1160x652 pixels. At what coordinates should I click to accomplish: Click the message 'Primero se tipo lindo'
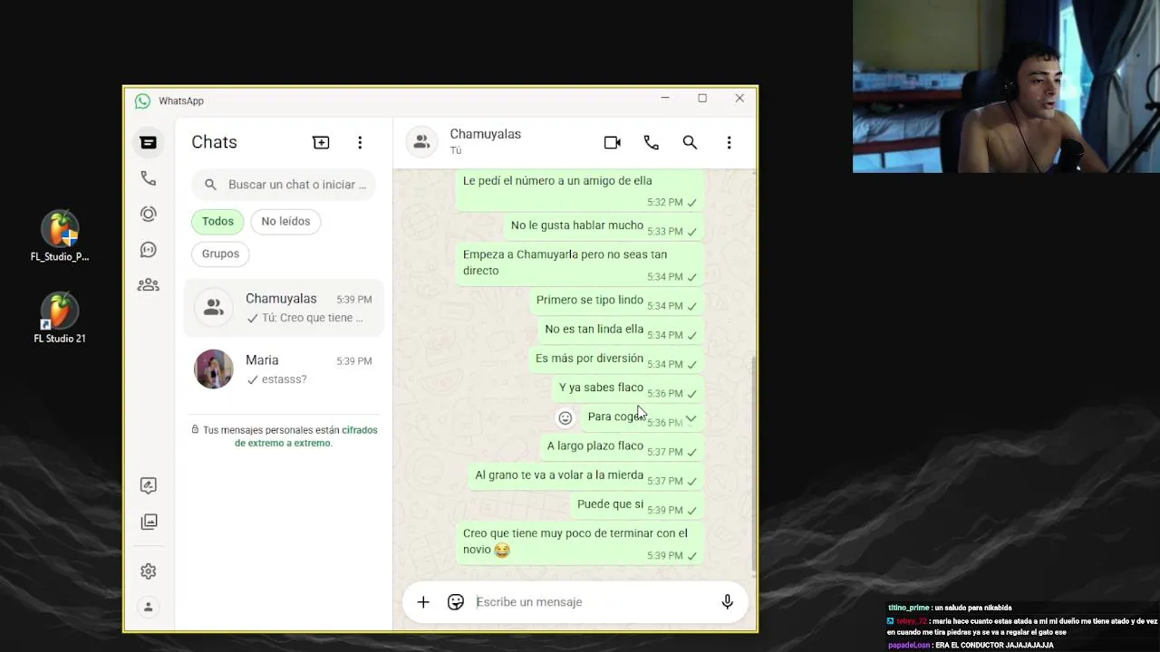(x=616, y=301)
